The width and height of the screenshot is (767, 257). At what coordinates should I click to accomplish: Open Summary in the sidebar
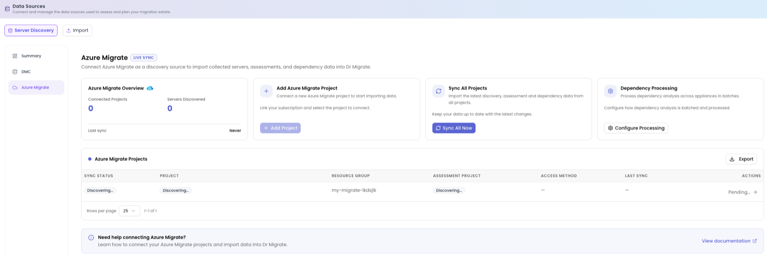coord(36,56)
